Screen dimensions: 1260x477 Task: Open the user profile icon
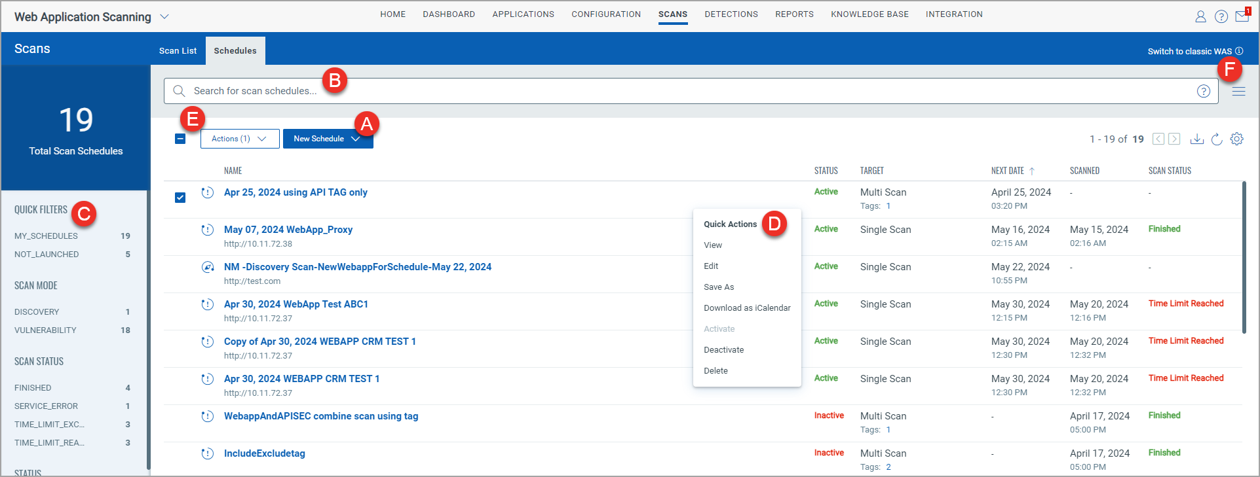point(1200,17)
